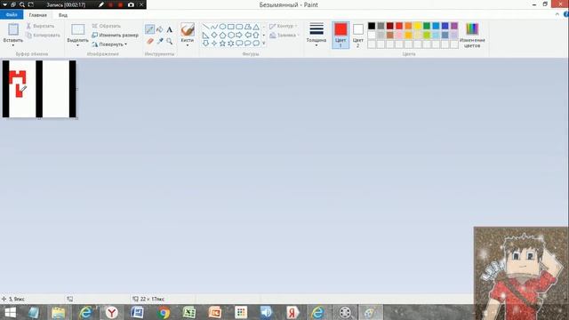The width and height of the screenshot is (569, 320).
Task: Click the camera snapshot icon in recorder bar
Action: coord(131,4)
